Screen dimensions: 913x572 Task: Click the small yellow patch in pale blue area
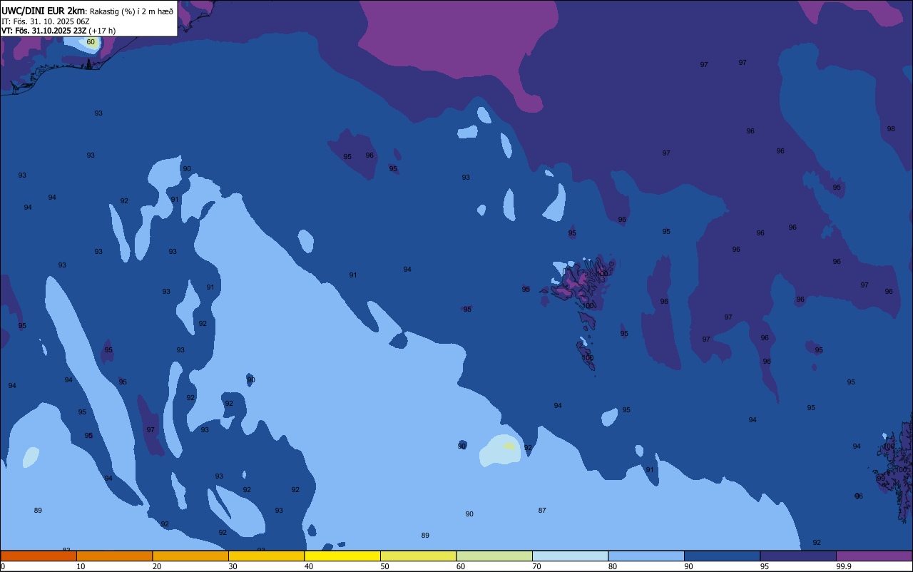coord(509,446)
